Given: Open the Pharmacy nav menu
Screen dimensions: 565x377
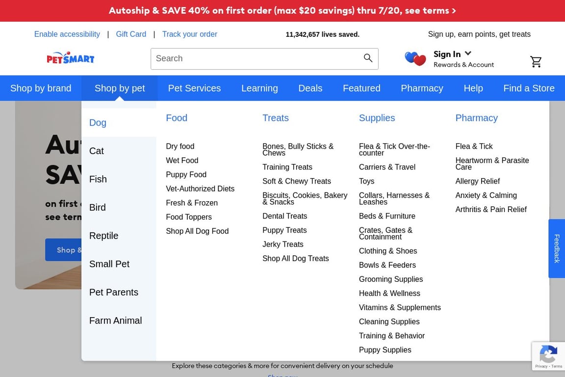Looking at the screenshot, I should click(x=422, y=88).
